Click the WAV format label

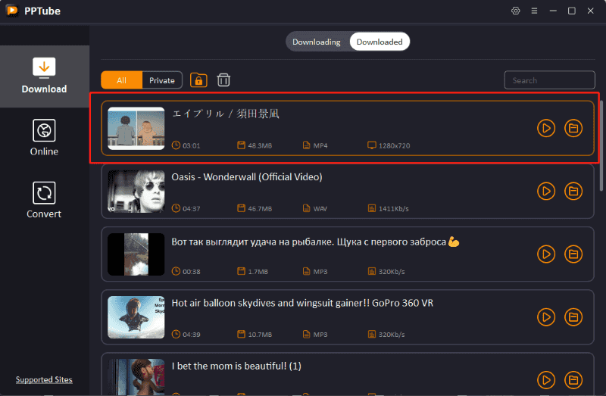(x=320, y=209)
